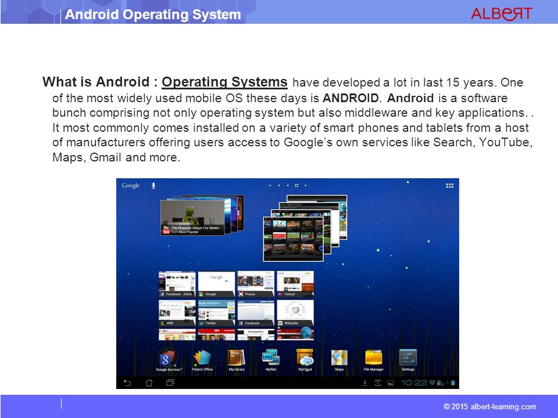Tap the Google search box on tablet
Image resolution: width=558 pixels, height=418 pixels.
(x=131, y=186)
